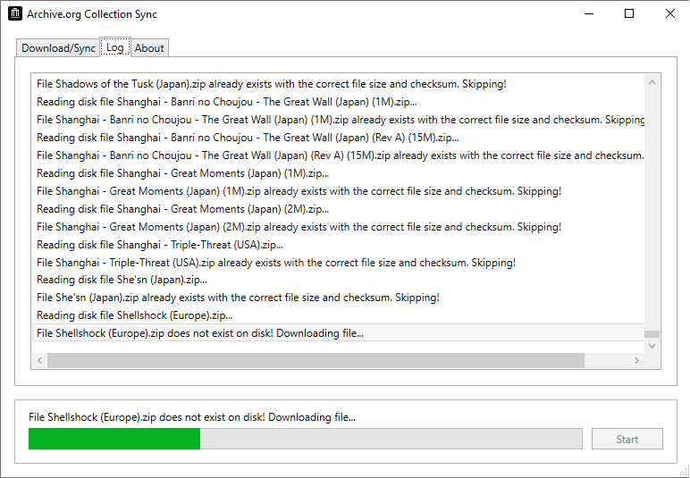Viewport: 690px width, 478px height.
Task: Select the Shellshock (Europe).zip downloading log entry
Action: point(339,333)
